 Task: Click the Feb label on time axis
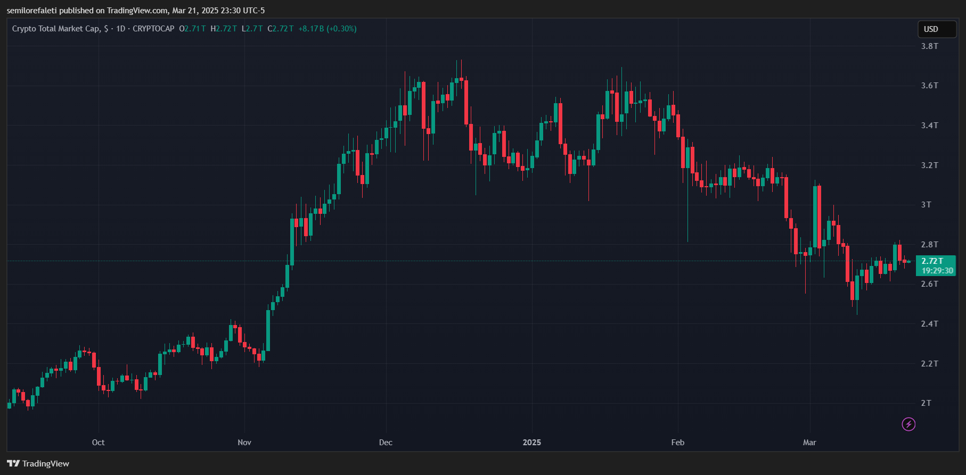click(x=678, y=443)
